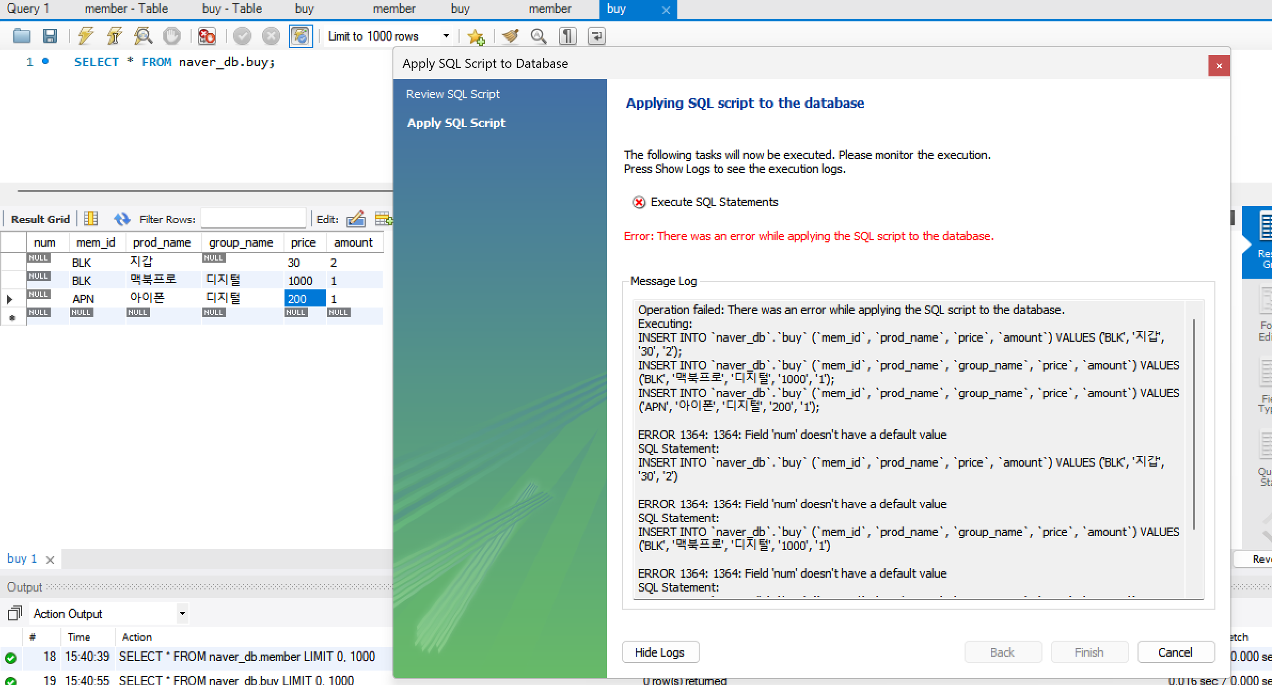Save the script with floppy disk icon
The image size is (1272, 685).
pos(50,36)
